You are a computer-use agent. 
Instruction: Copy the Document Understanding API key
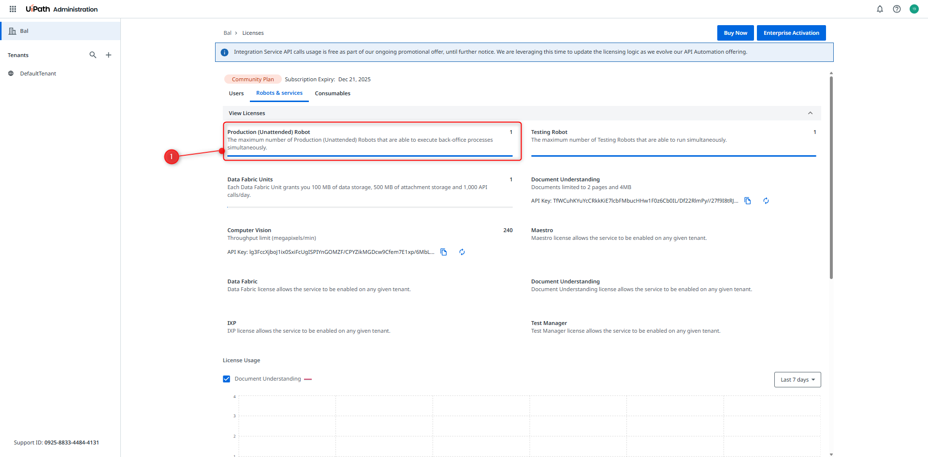click(x=748, y=201)
